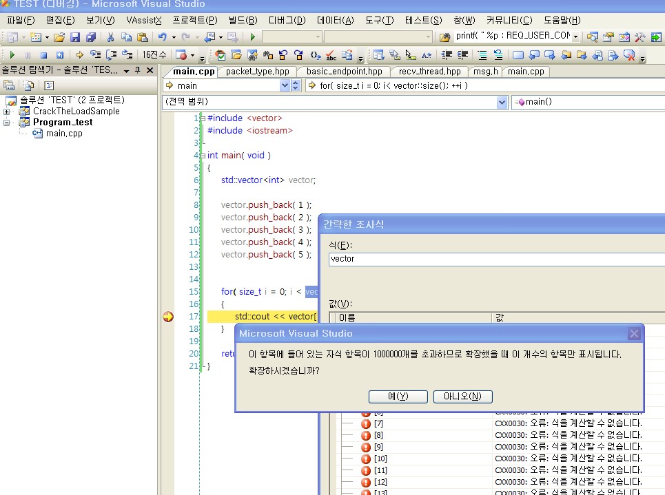This screenshot has height=495, width=665.
Task: Open the Object Browser icon
Action: (x=624, y=37)
